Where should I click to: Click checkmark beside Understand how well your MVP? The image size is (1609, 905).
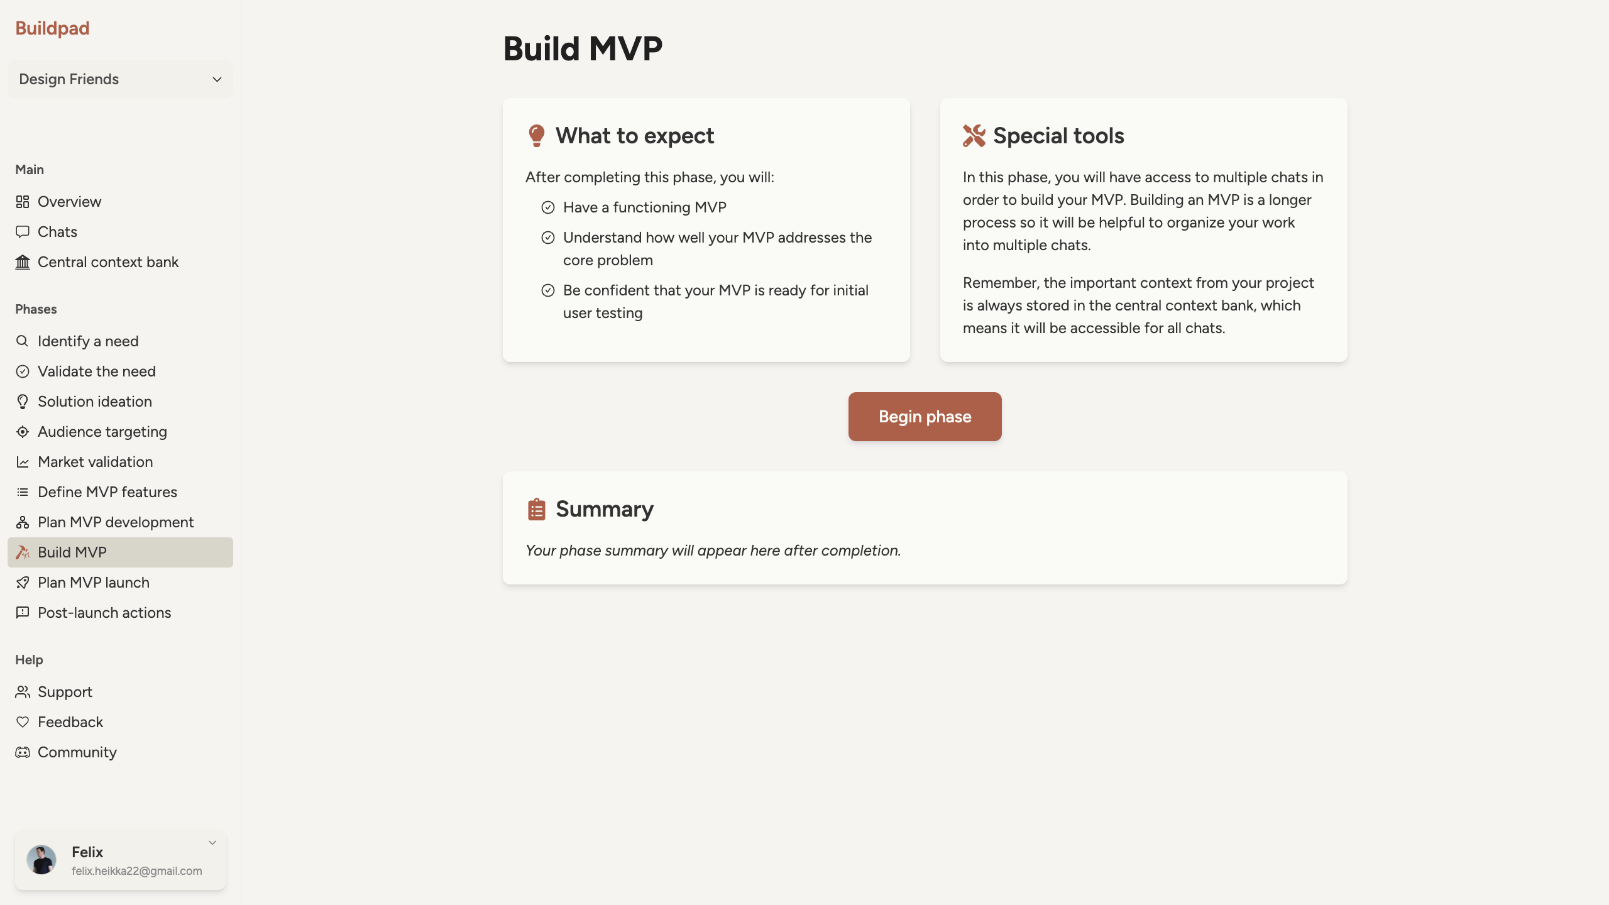pyautogui.click(x=548, y=238)
